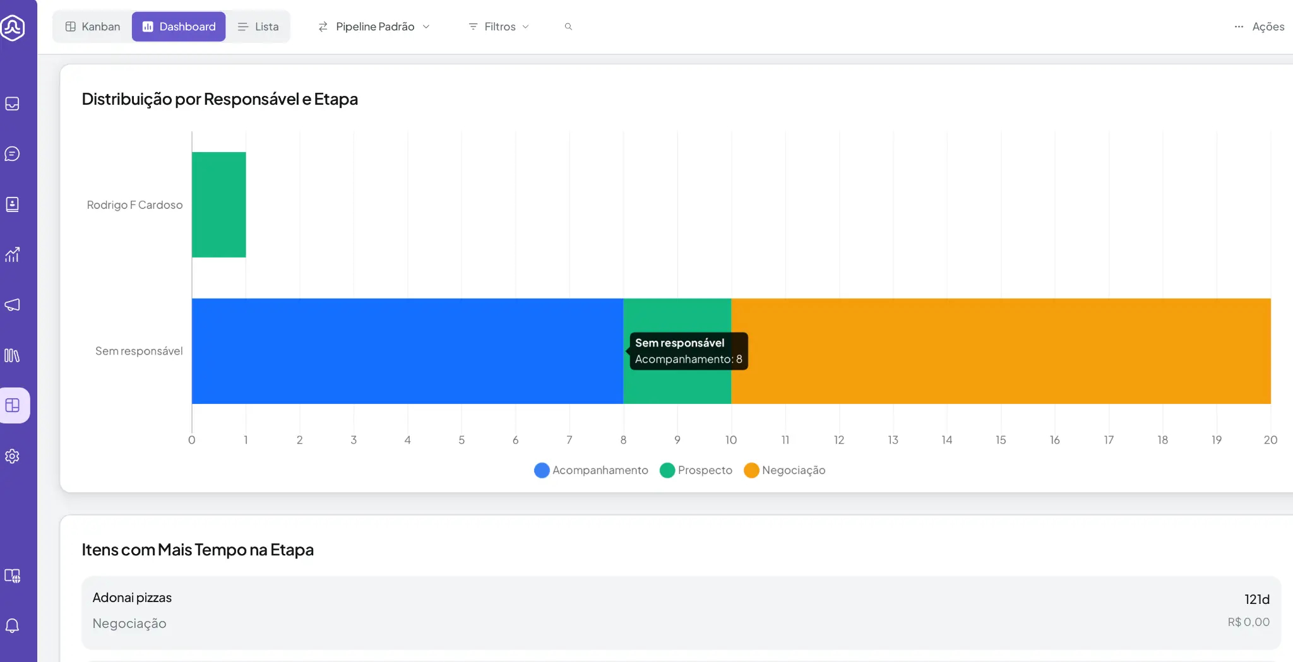1293x662 pixels.
Task: Open the contacts sidebar icon
Action: click(13, 204)
